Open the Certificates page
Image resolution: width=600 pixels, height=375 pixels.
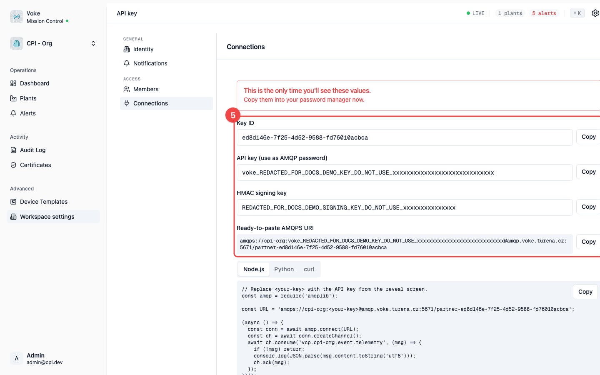coord(53,165)
